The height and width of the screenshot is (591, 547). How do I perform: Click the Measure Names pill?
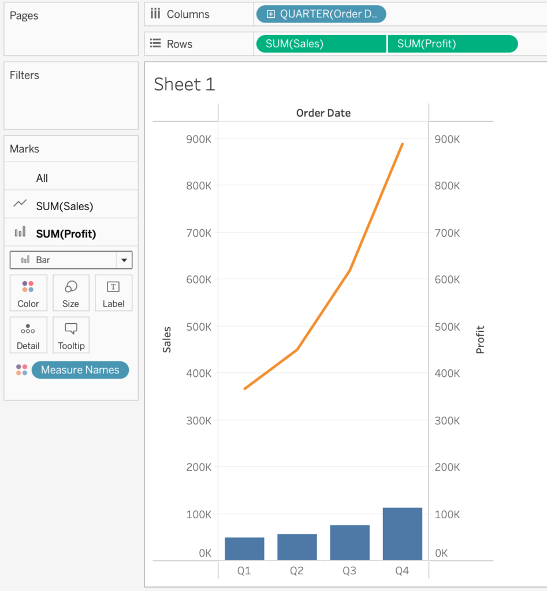80,370
